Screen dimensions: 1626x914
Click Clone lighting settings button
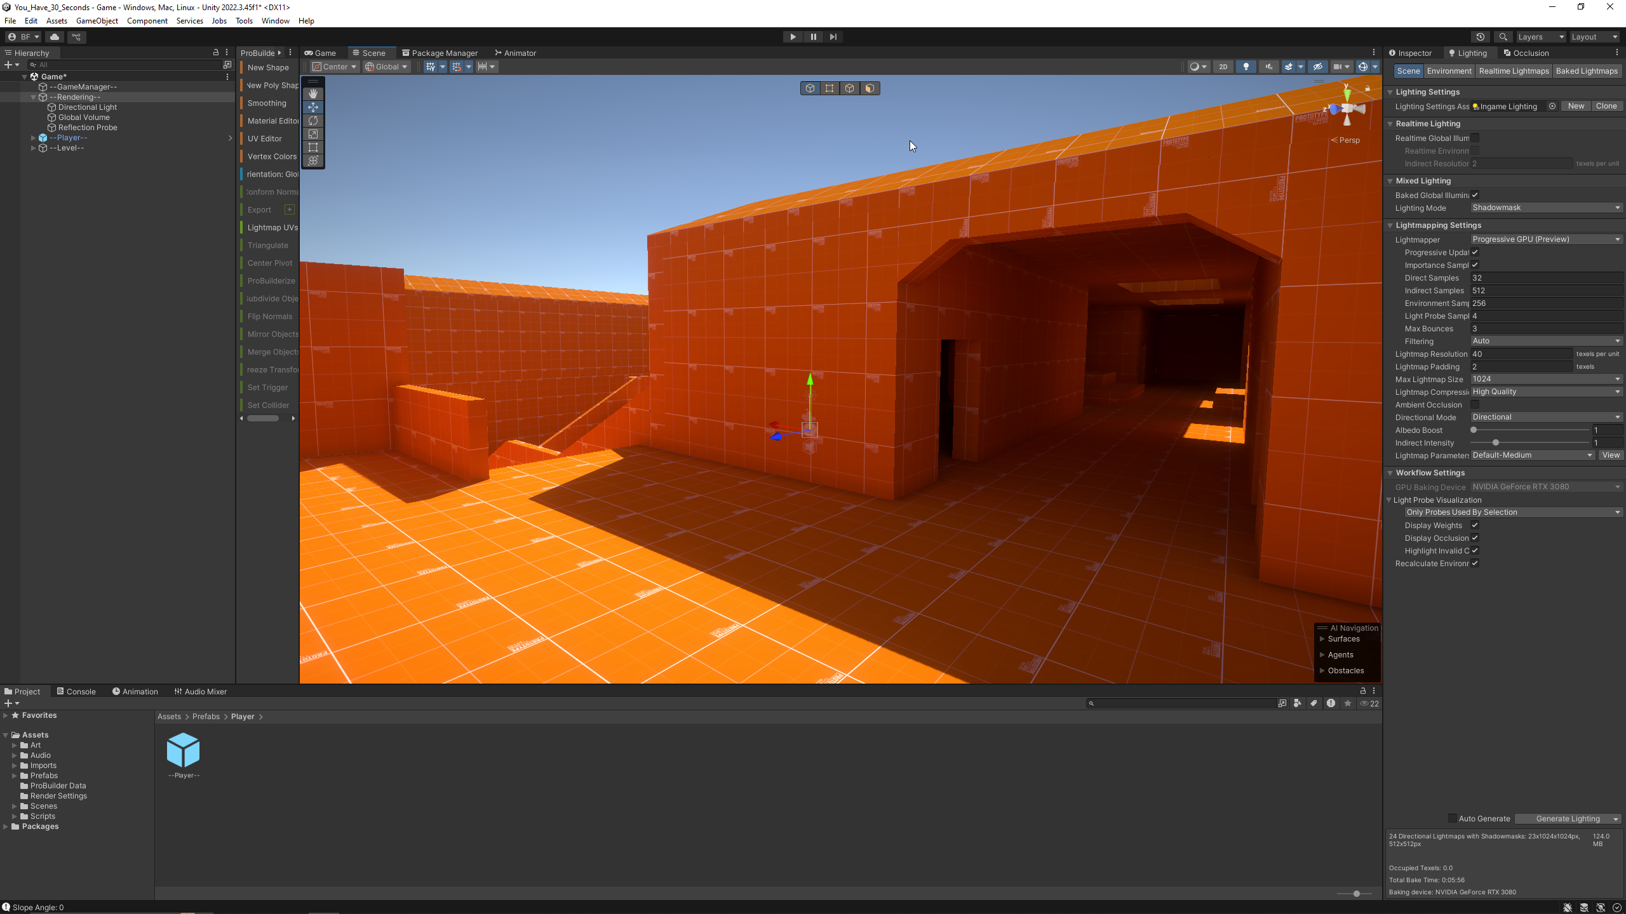[1606, 106]
